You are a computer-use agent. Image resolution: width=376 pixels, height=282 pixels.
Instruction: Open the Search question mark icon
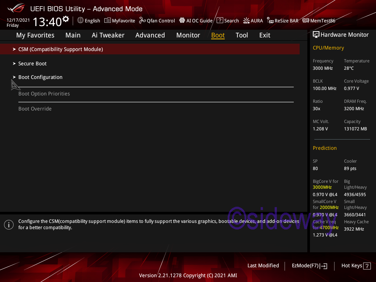[x=220, y=21]
